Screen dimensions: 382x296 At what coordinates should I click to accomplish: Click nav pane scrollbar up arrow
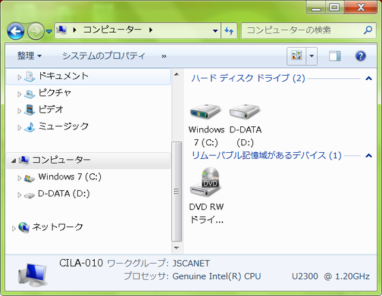[x=177, y=74]
